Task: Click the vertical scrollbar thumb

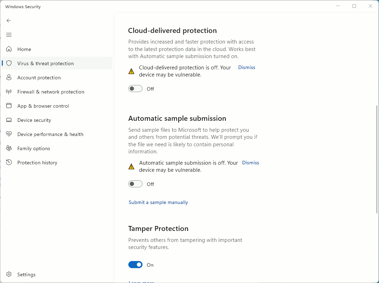Action: [x=377, y=159]
